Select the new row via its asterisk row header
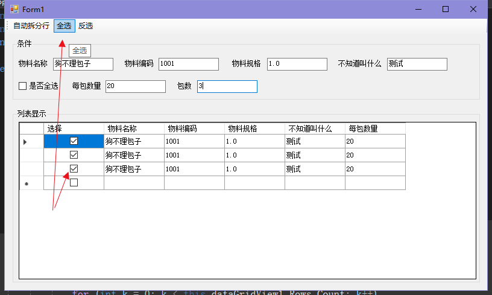492x295 pixels. [32, 183]
